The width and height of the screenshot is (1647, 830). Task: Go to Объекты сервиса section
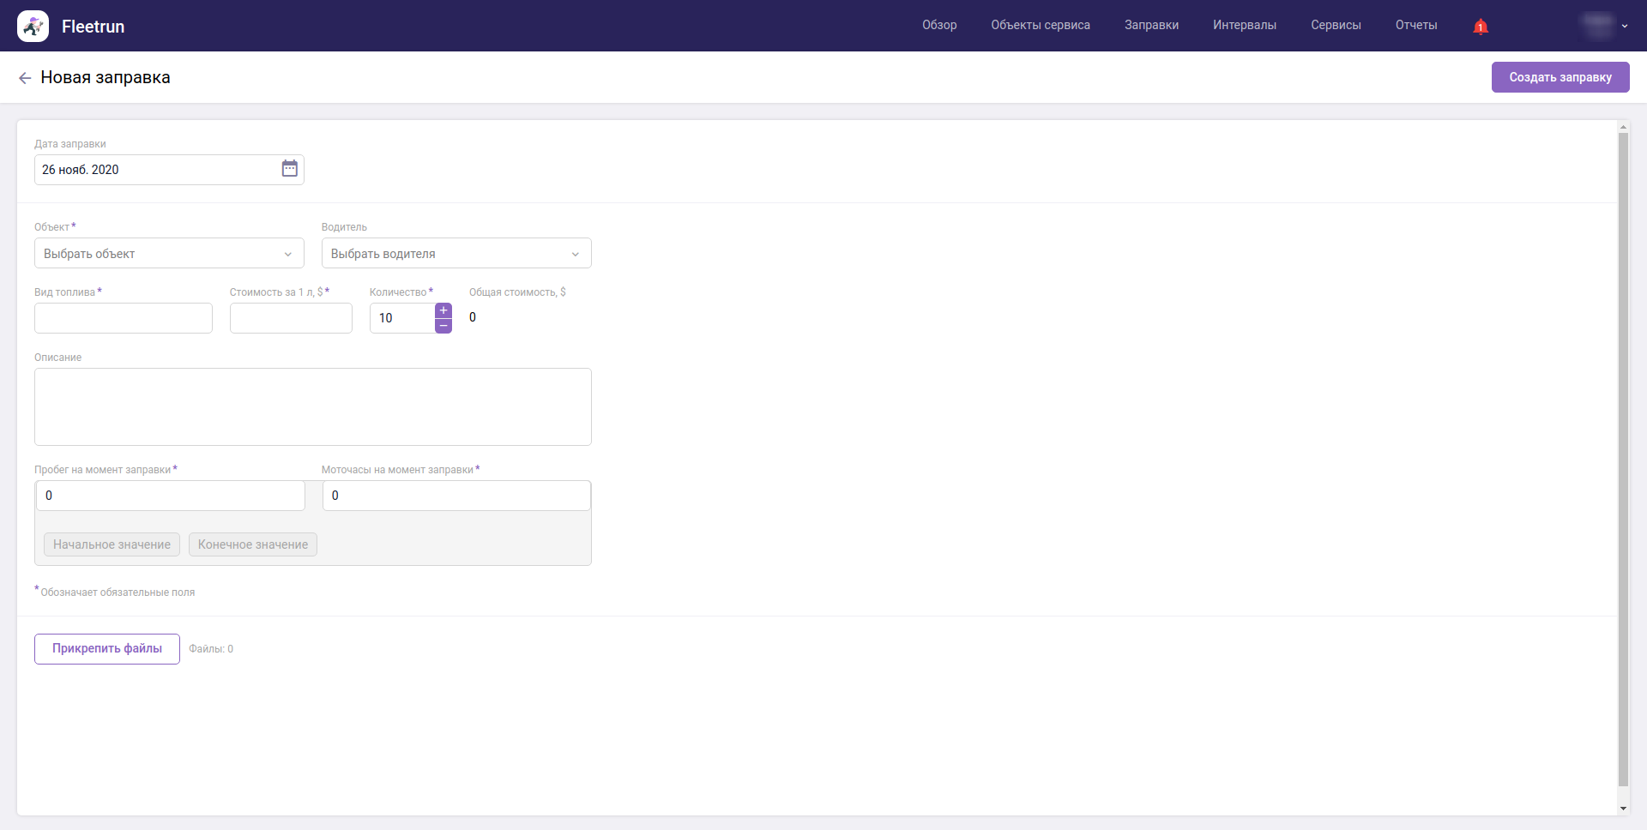click(1041, 26)
